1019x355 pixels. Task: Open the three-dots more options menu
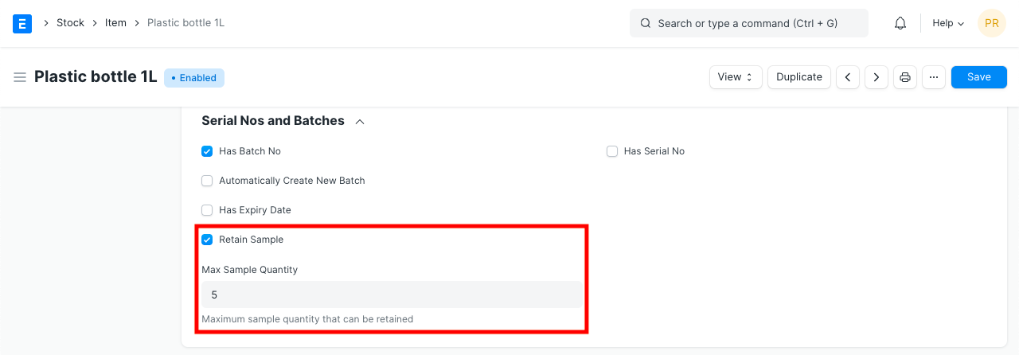click(x=934, y=77)
